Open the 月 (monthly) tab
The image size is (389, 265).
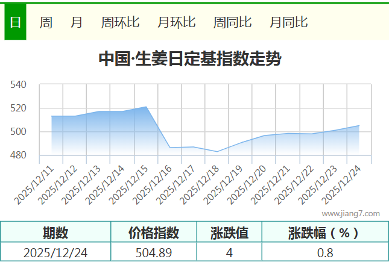[x=77, y=22]
